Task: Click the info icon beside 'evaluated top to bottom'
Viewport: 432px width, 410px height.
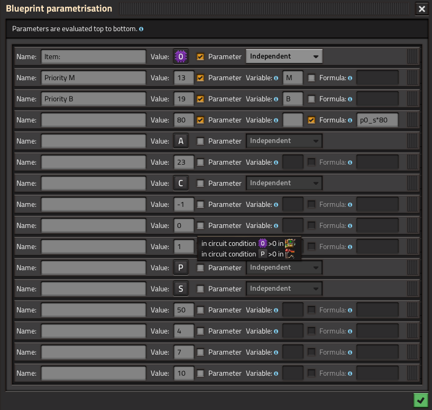Action: [x=141, y=29]
